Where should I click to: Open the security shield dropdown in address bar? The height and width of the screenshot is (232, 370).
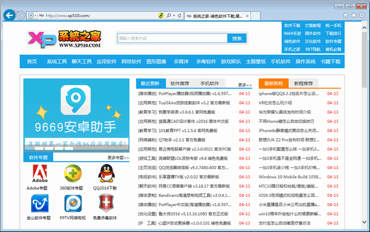32,15
